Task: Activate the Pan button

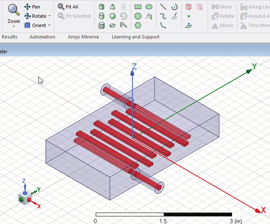Action: [32, 7]
